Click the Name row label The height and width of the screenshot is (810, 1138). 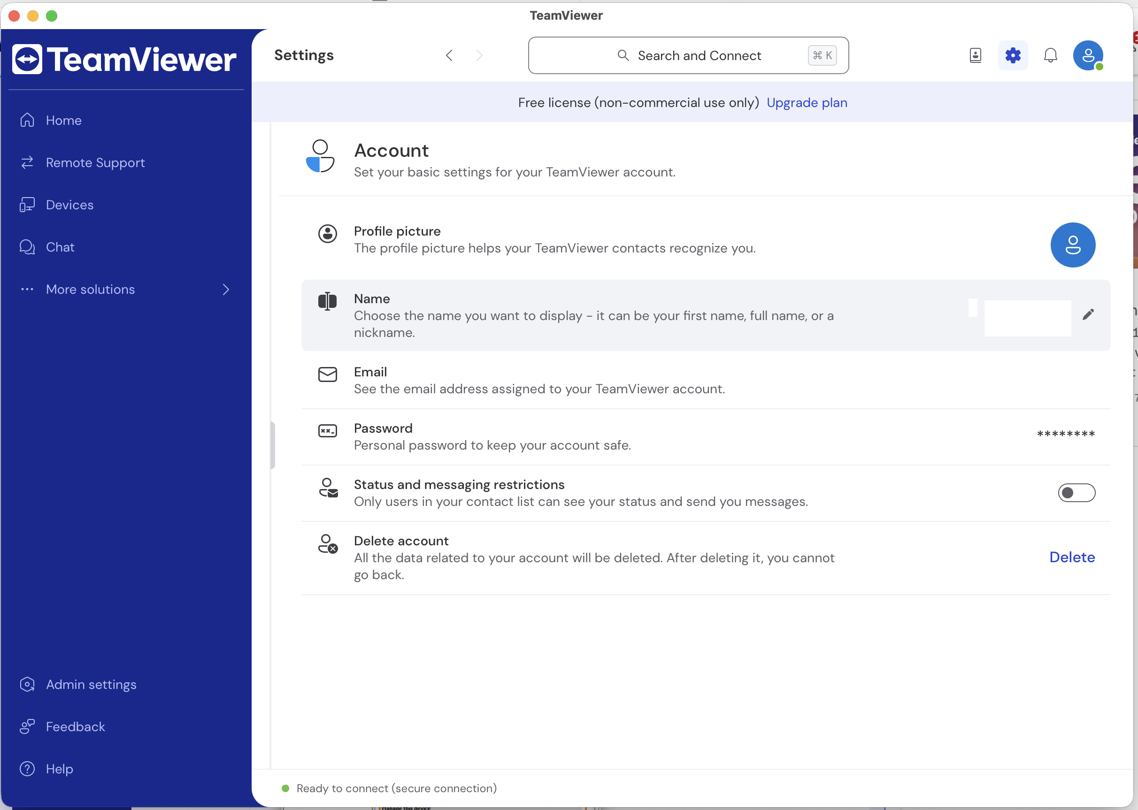[372, 299]
